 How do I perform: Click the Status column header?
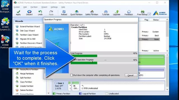156,20
